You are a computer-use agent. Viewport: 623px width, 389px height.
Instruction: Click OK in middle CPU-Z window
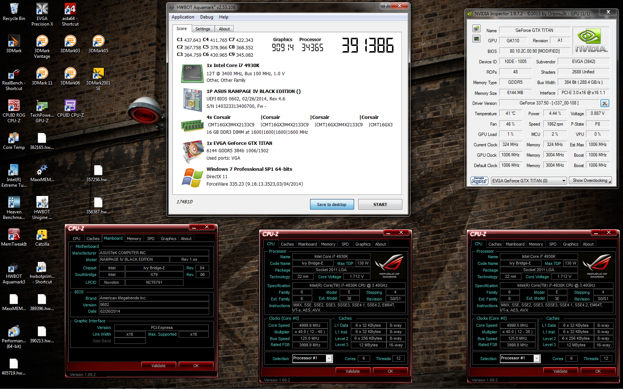(x=390, y=371)
